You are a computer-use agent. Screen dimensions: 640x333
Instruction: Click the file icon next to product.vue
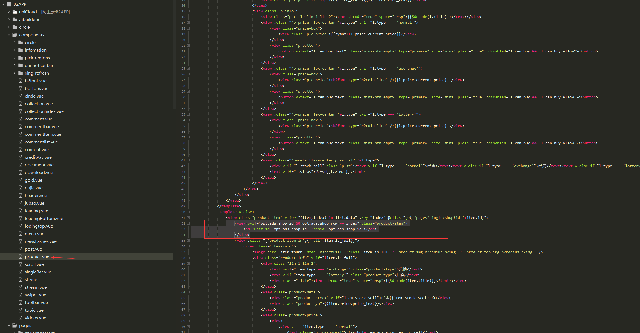click(x=21, y=257)
